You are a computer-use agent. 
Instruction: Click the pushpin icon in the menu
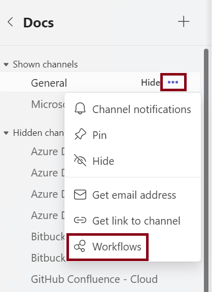click(x=80, y=134)
